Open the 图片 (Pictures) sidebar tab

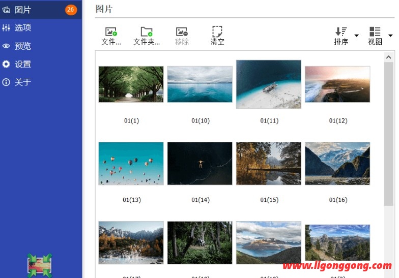pyautogui.click(x=23, y=10)
